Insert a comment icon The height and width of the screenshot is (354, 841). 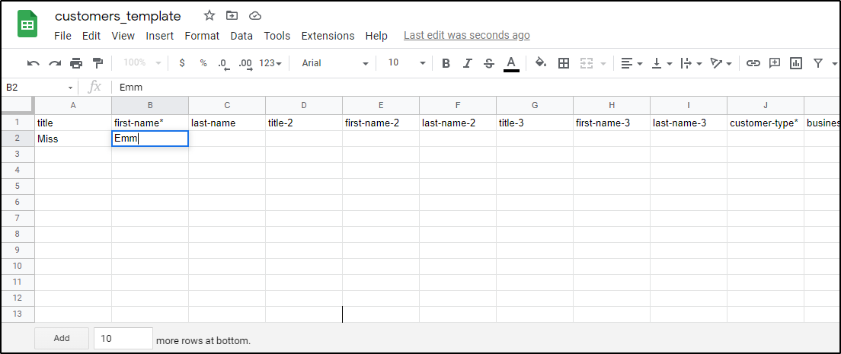click(x=775, y=63)
